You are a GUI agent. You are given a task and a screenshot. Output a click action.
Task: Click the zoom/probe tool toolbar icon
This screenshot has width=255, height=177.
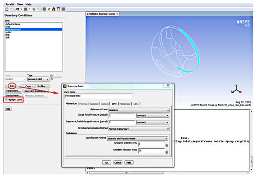18,9
